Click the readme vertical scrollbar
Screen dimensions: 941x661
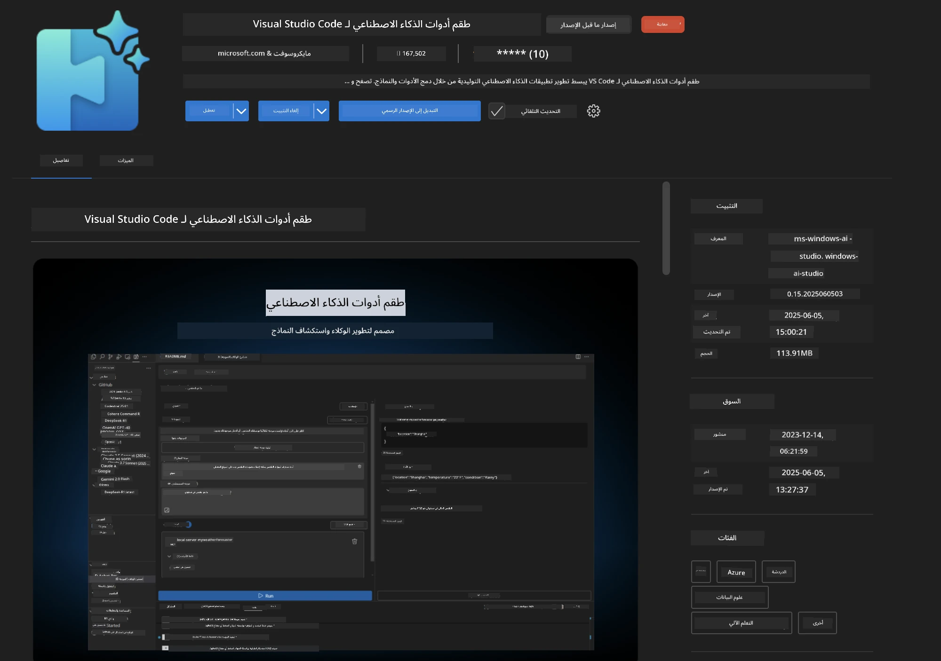tap(666, 228)
